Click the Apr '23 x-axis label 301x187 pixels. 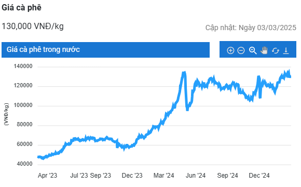pos(47,175)
